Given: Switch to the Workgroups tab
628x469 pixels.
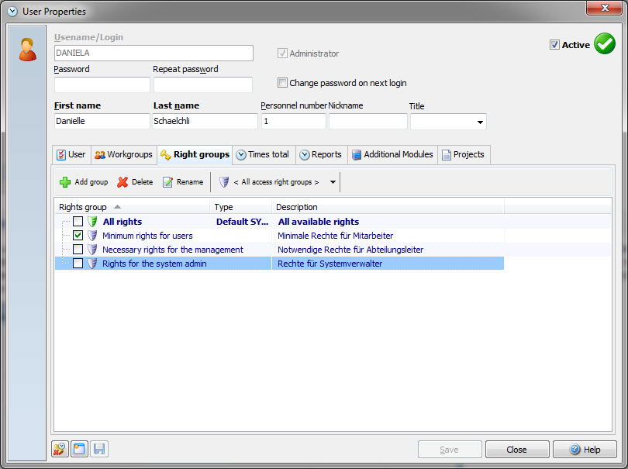Looking at the screenshot, I should pos(123,154).
